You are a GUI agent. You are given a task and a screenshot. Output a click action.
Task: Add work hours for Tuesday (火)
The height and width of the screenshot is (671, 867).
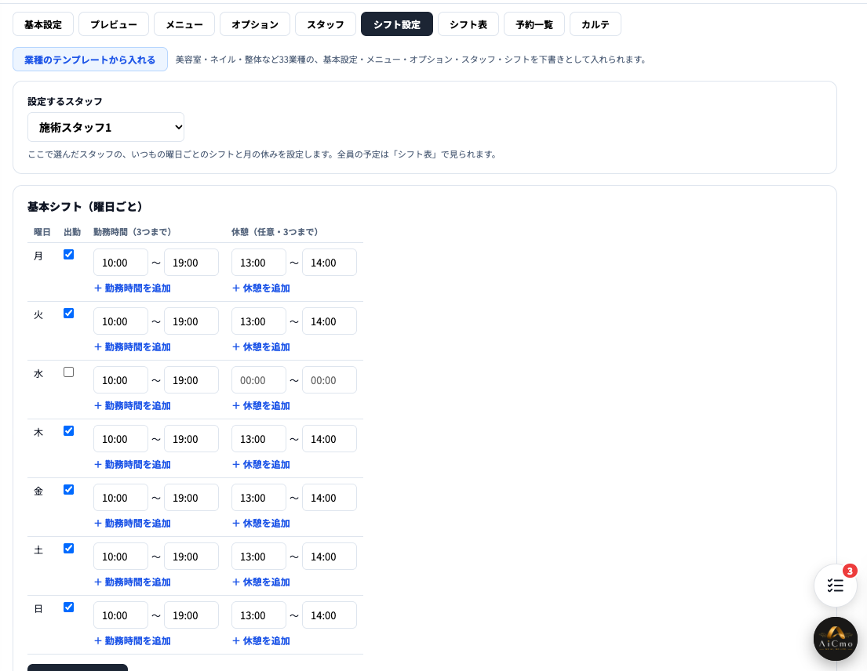[132, 346]
